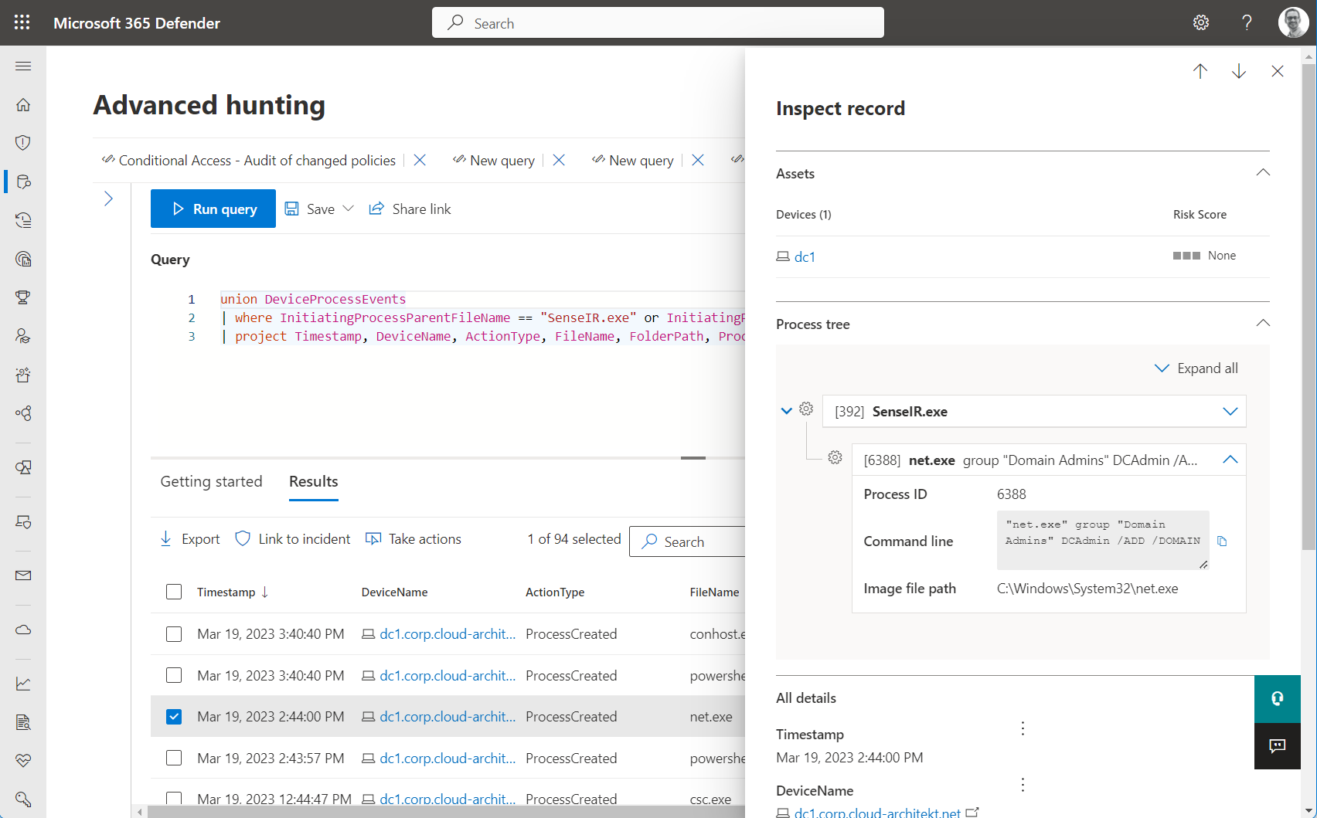
Task: Open Endpoints sidebar icon
Action: tap(23, 521)
